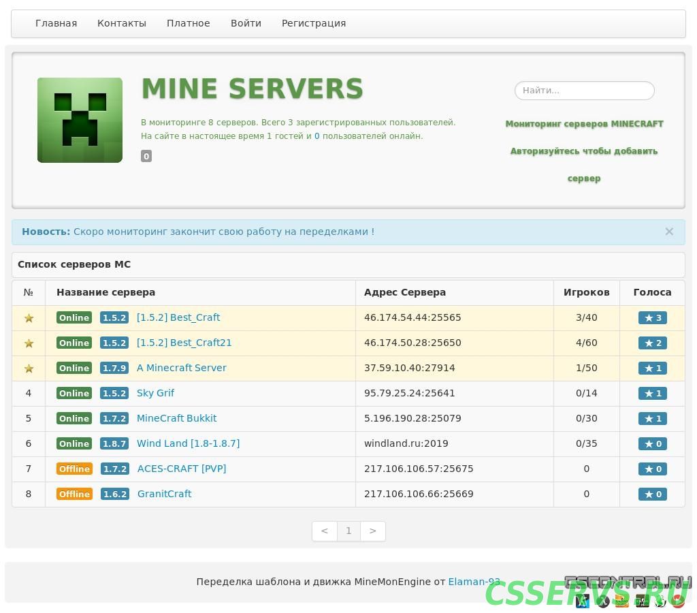
Task: Click the gold star in A Minecraft Server row
Action: tap(29, 368)
